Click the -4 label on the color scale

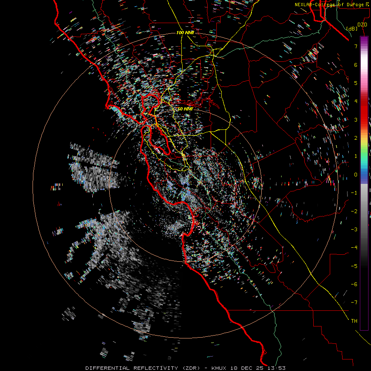354,248
